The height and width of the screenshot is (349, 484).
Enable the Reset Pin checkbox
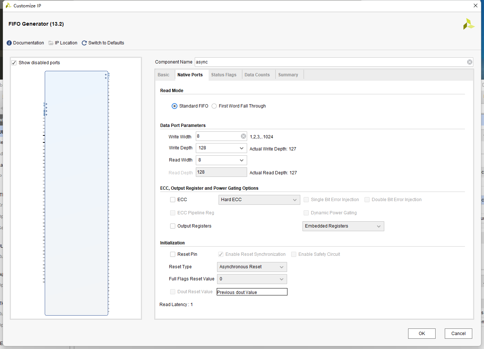173,254
